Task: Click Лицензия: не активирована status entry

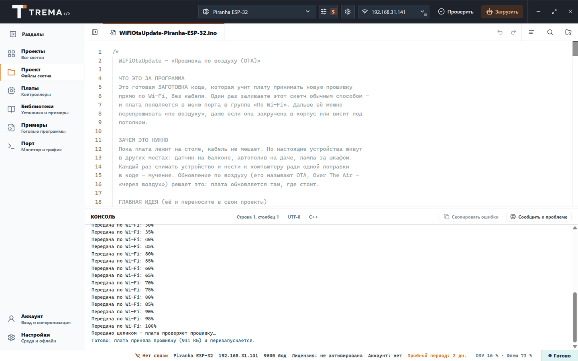Action: (327, 355)
